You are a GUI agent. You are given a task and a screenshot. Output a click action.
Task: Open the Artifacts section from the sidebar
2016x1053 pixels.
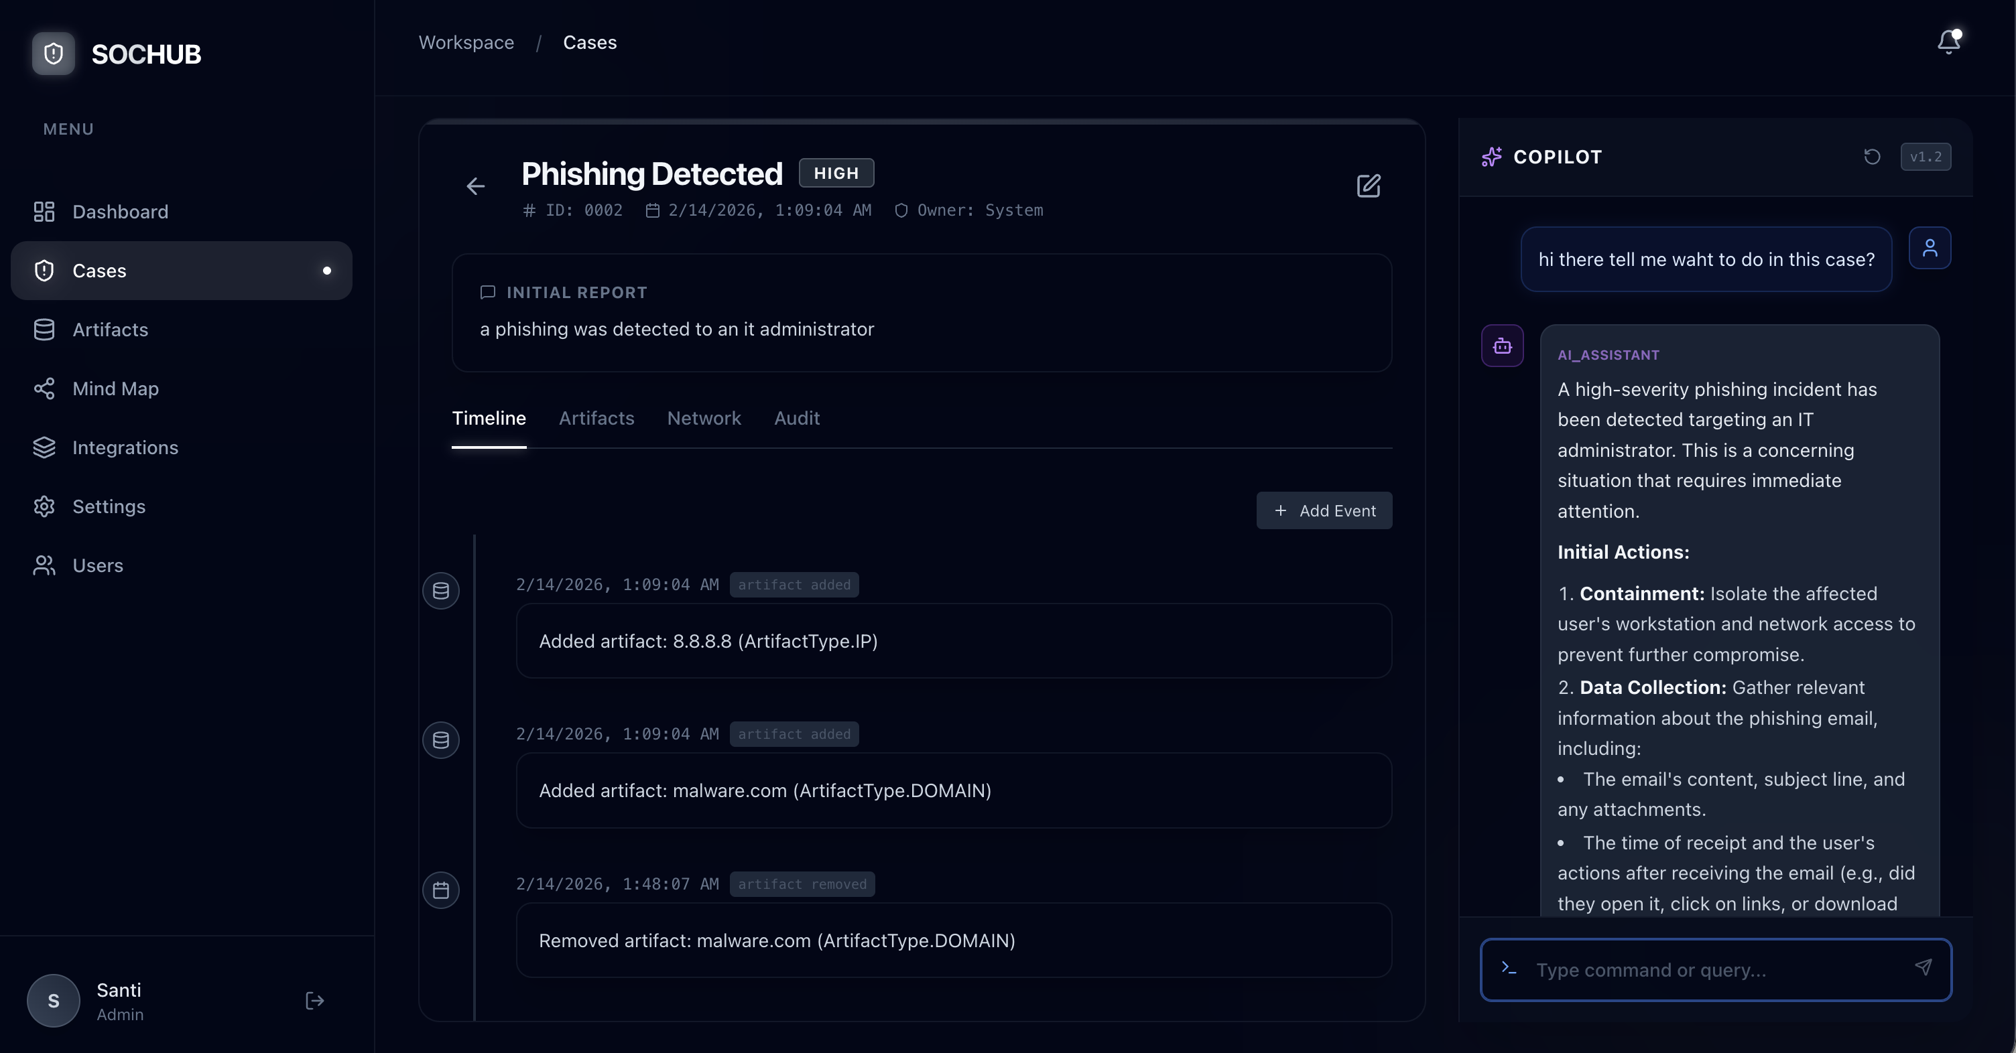109,330
